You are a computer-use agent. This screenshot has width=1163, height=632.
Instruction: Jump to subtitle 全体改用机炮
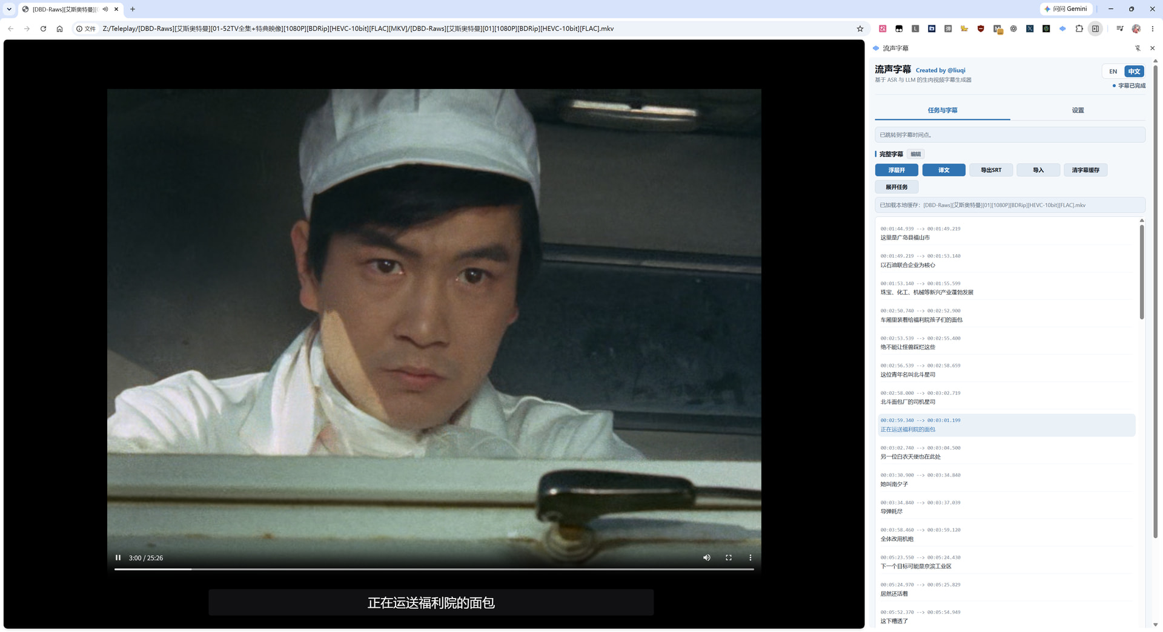1007,535
